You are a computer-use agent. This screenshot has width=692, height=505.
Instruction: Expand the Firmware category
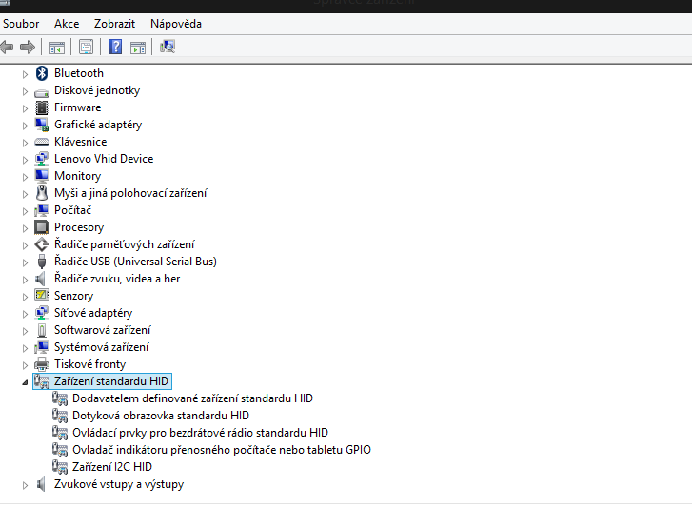(x=25, y=108)
